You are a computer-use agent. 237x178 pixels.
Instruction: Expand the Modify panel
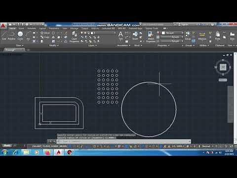pyautogui.click(x=54, y=45)
